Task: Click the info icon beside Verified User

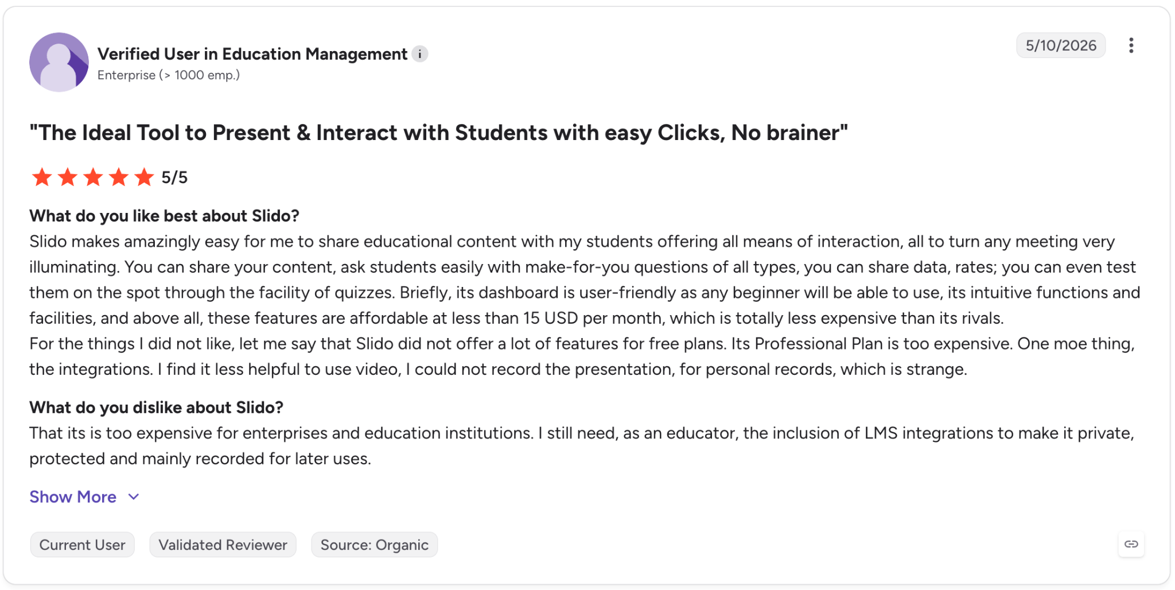Action: (x=420, y=54)
